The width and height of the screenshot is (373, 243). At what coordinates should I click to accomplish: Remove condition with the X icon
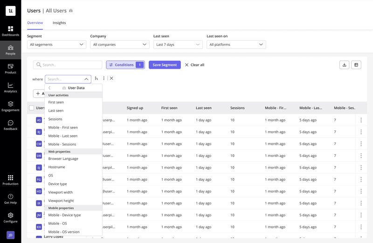tap(111, 79)
